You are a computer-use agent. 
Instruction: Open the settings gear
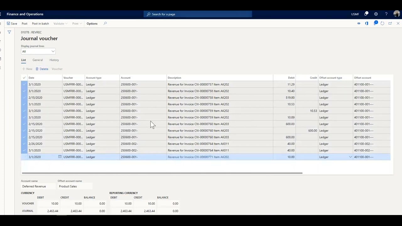376,14
